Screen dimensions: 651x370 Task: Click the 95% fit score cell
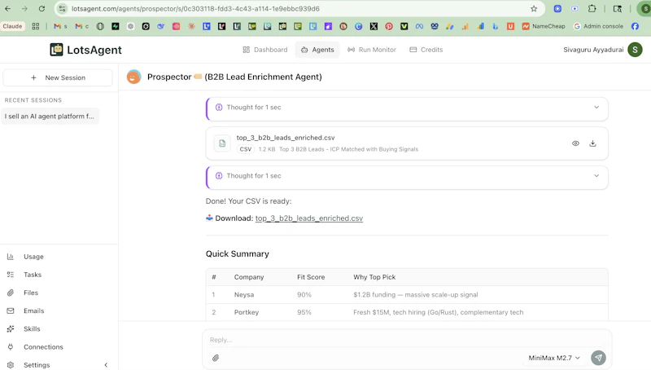[x=304, y=312]
